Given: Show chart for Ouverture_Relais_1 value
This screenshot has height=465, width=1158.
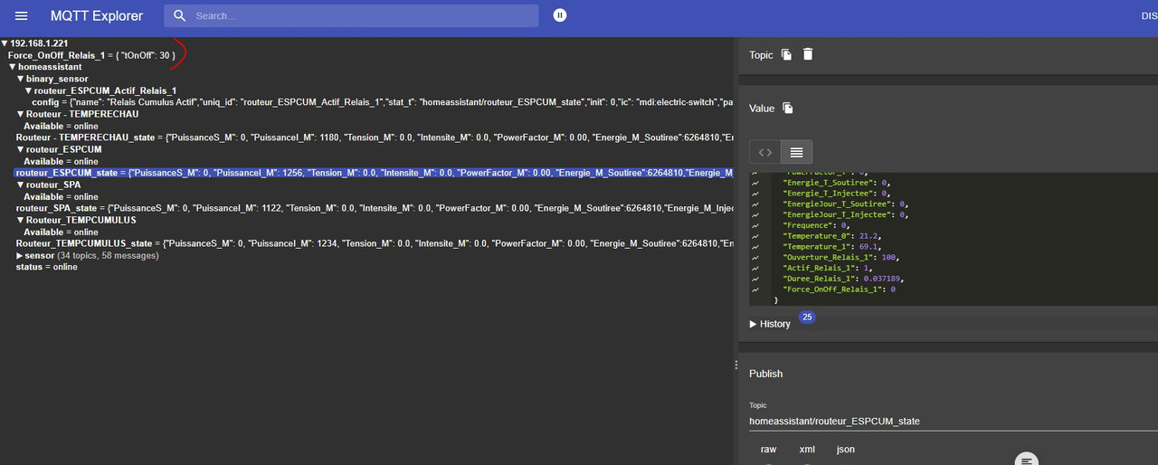Looking at the screenshot, I should pyautogui.click(x=755, y=257).
